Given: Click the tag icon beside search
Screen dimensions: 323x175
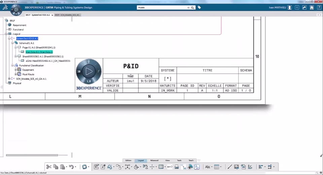Looking at the screenshot, I should point(199,7).
